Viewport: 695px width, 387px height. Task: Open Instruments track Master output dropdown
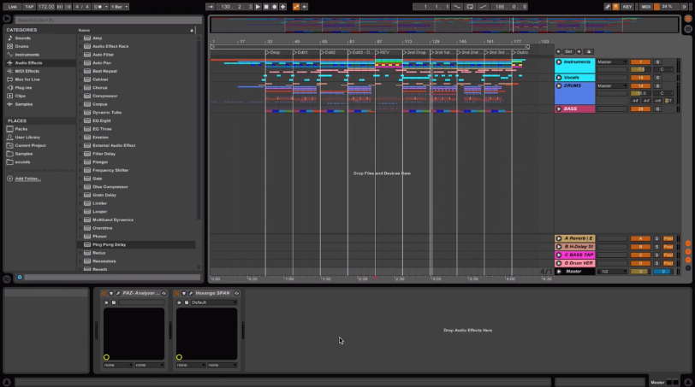point(612,62)
